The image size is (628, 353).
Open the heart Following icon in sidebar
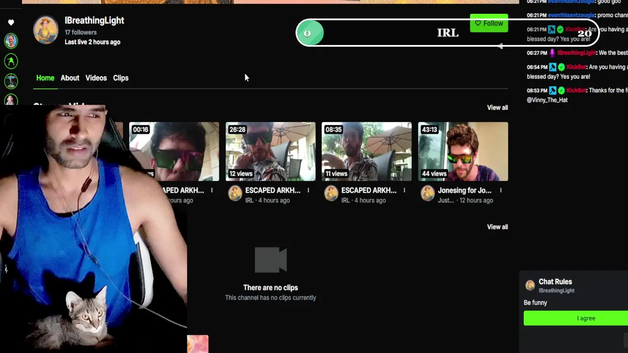pos(11,23)
